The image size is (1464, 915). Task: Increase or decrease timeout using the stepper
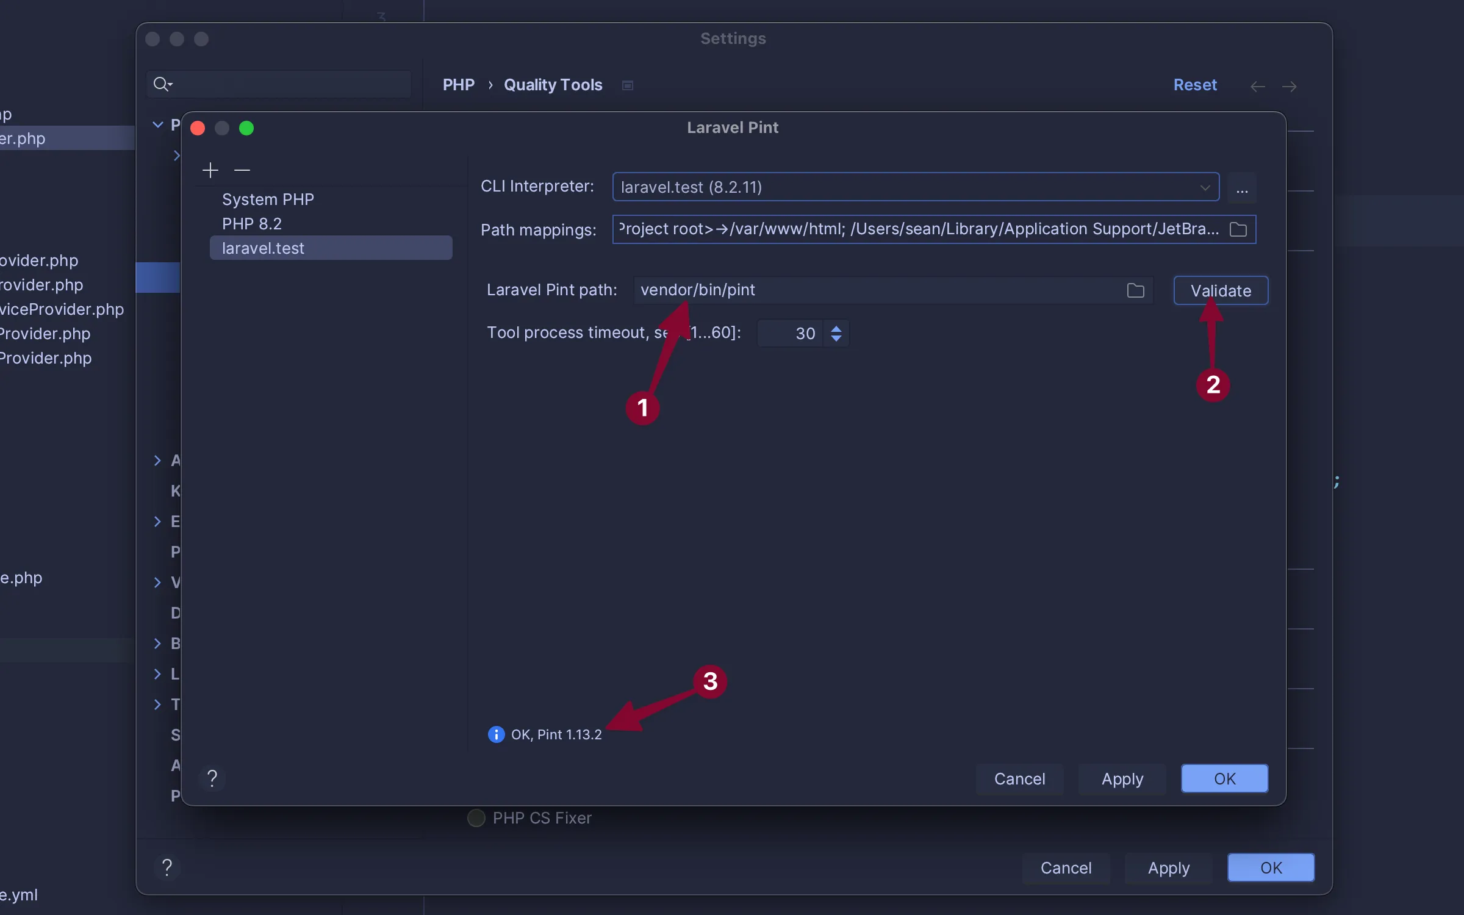[836, 334]
